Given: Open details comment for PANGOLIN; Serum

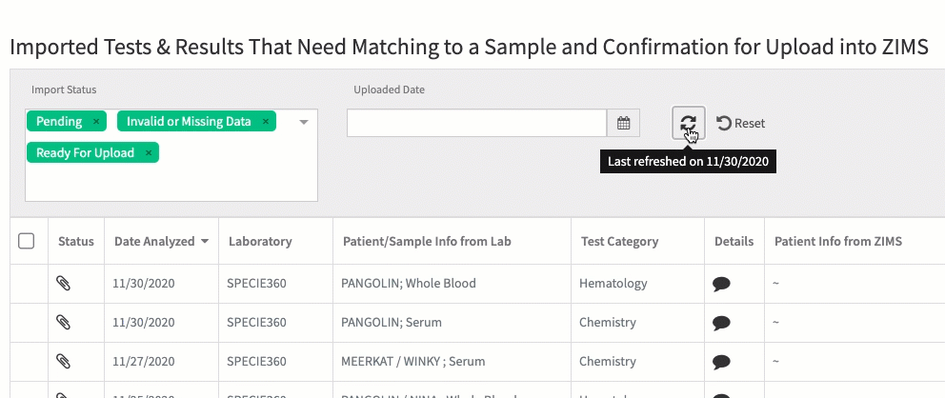Looking at the screenshot, I should point(721,323).
